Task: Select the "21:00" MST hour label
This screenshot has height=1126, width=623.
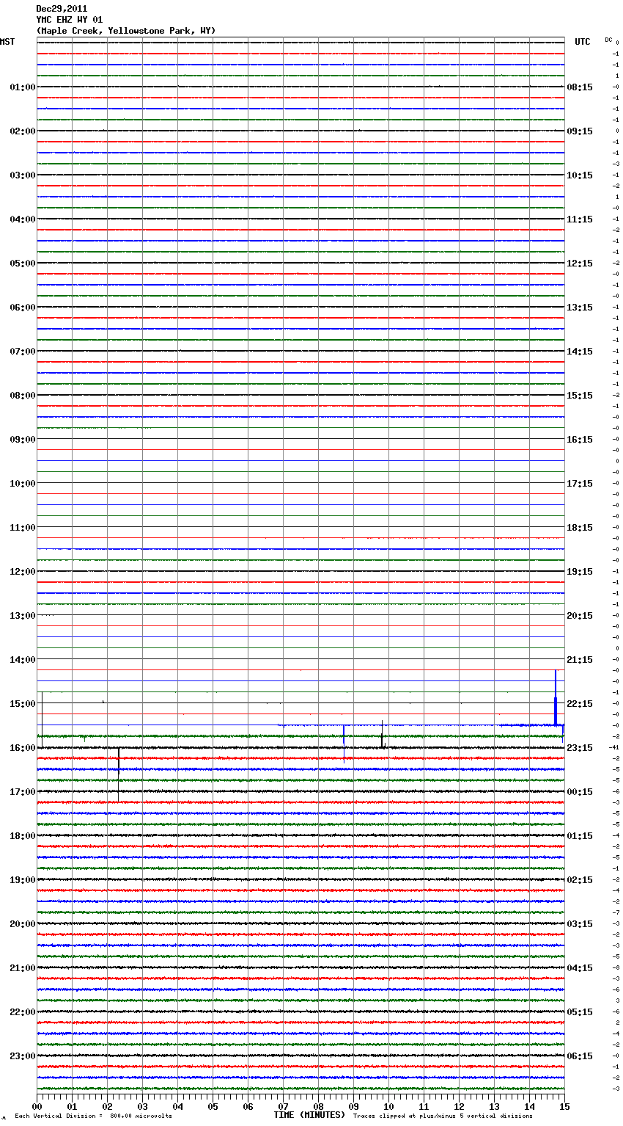Action: pyautogui.click(x=23, y=968)
